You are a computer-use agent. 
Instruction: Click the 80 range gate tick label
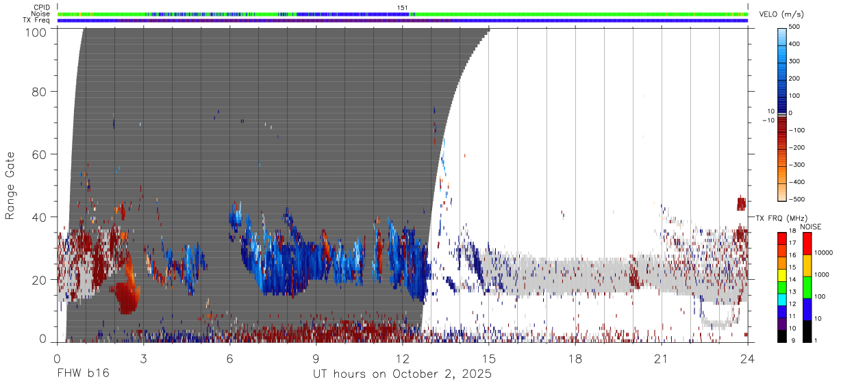point(39,92)
